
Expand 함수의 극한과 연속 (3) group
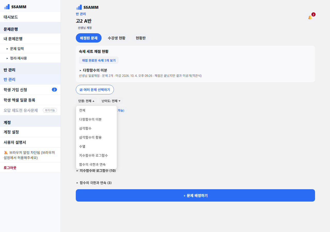(x=94, y=183)
